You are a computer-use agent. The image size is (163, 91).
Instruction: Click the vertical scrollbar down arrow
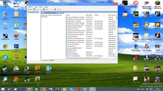point(117,56)
